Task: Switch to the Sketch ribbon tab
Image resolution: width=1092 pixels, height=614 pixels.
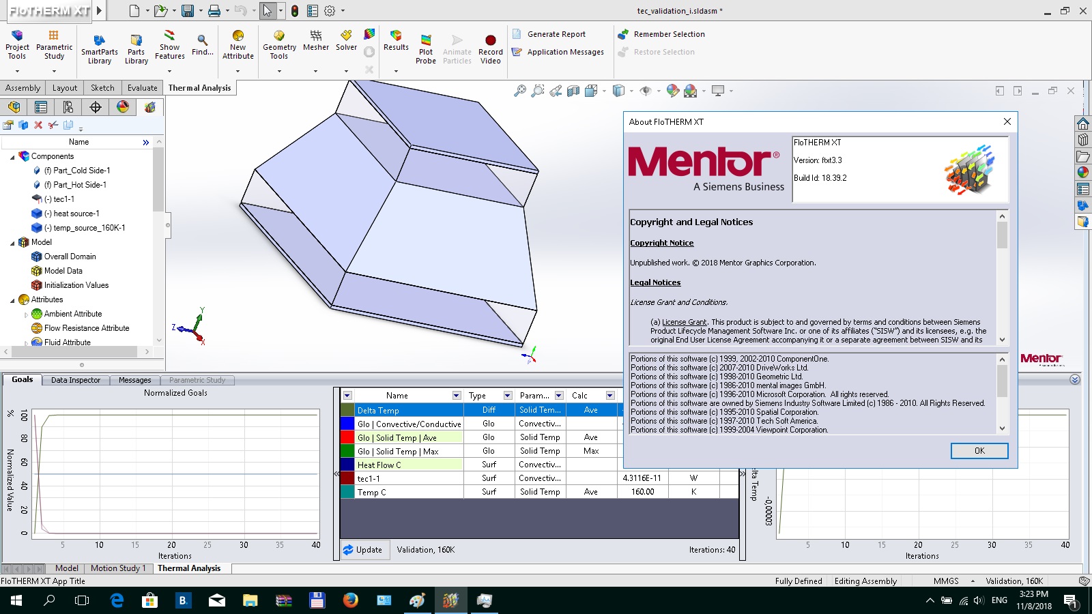Action: 102,88
